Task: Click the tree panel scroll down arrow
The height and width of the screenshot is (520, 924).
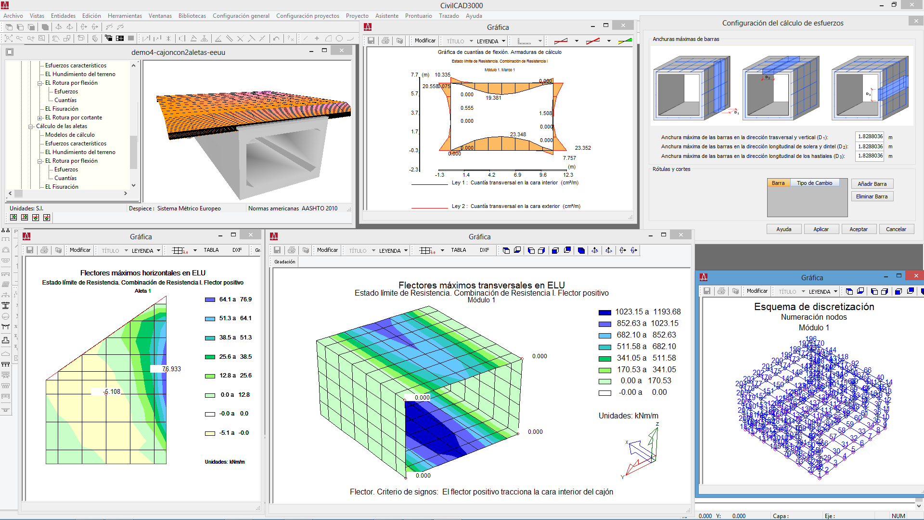Action: coord(133,185)
